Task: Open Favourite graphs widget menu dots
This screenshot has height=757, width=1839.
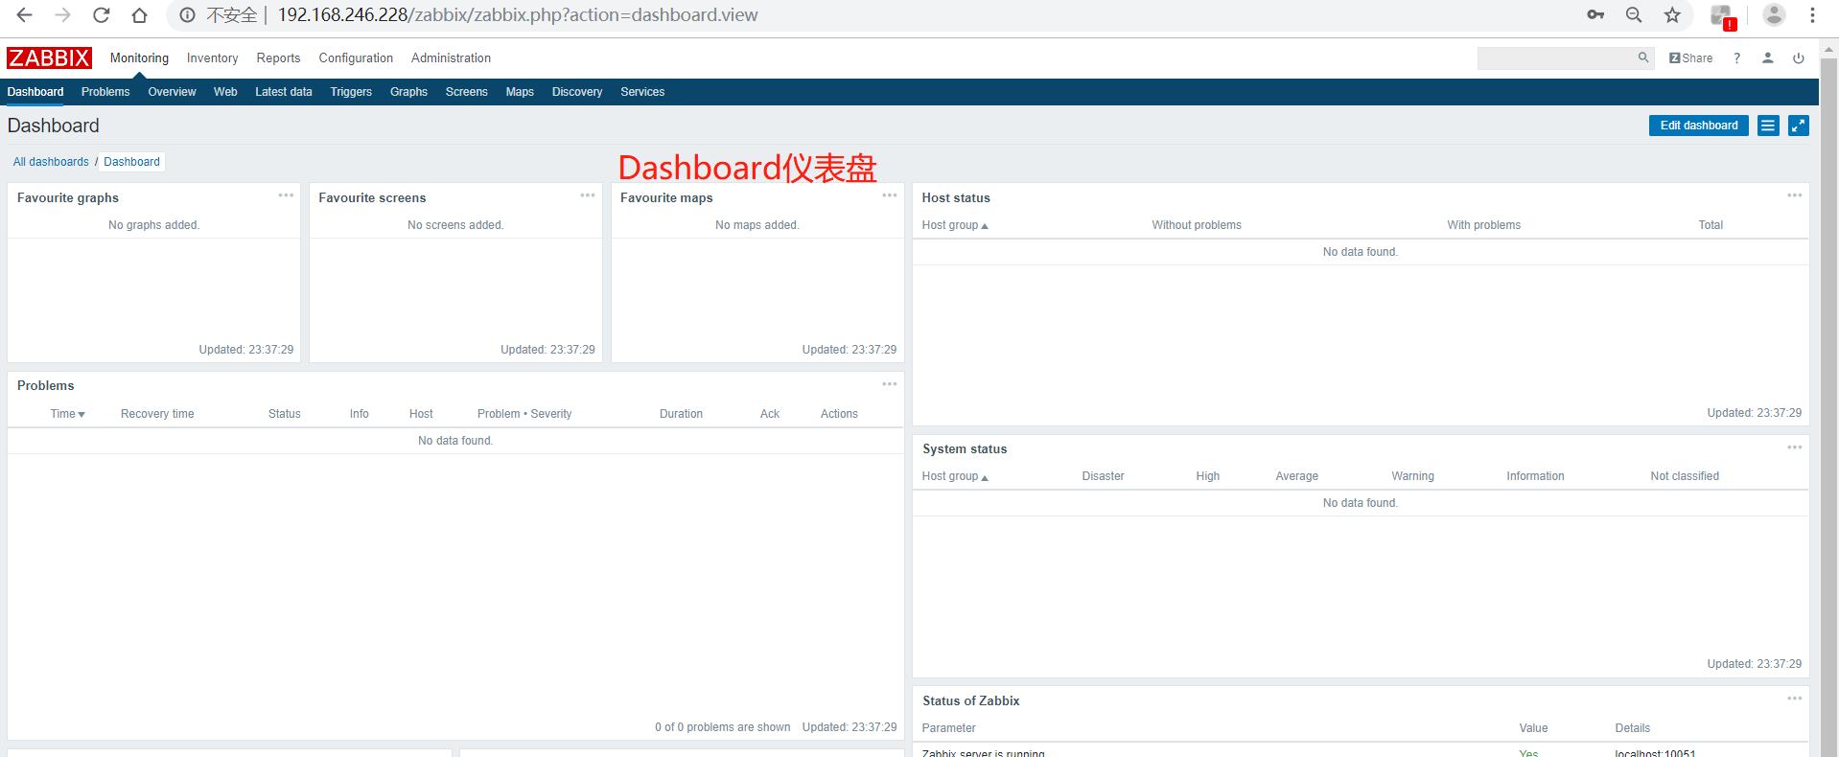Action: (286, 195)
